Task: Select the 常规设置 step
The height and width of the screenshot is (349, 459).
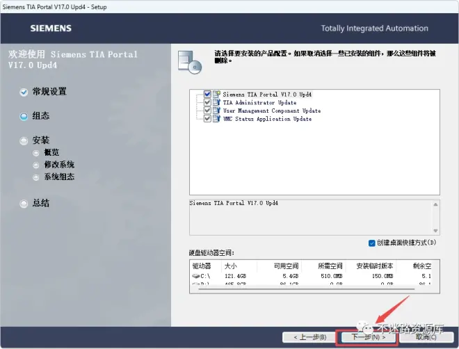Action: (x=49, y=92)
